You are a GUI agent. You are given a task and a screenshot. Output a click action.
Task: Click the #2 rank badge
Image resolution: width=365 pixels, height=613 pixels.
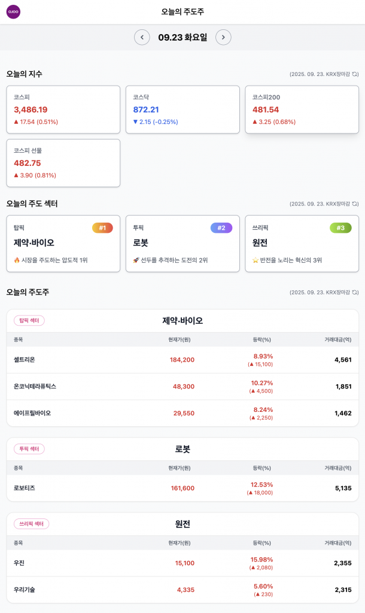click(x=221, y=227)
